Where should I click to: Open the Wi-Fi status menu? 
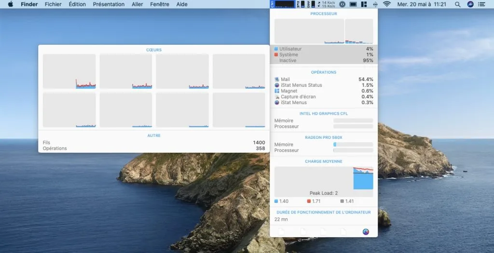[x=386, y=4]
